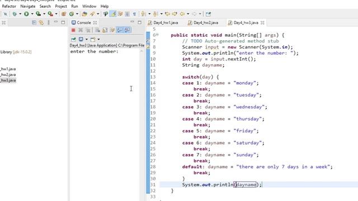Open the Navigate menu
Viewport: 358px width, 201px height.
(28, 6)
